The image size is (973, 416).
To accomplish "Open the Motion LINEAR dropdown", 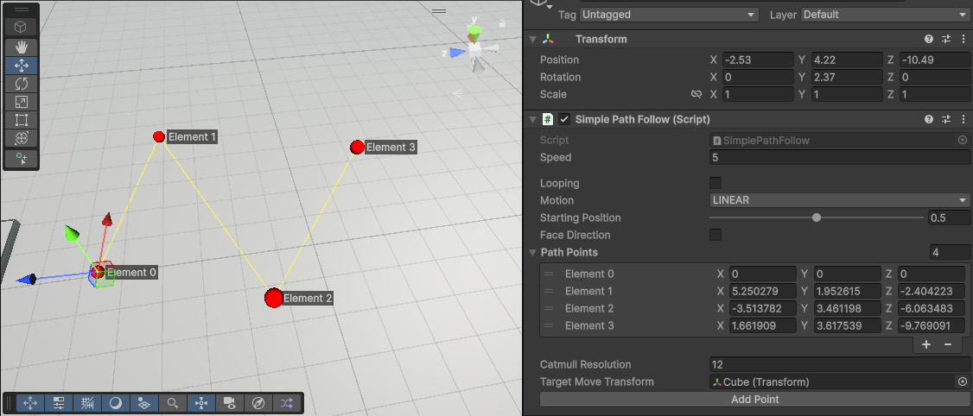I will 840,200.
